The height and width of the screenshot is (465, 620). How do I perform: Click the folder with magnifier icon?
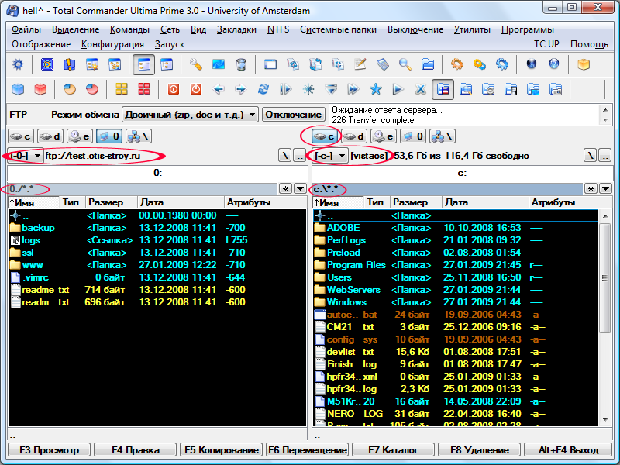coord(466,89)
